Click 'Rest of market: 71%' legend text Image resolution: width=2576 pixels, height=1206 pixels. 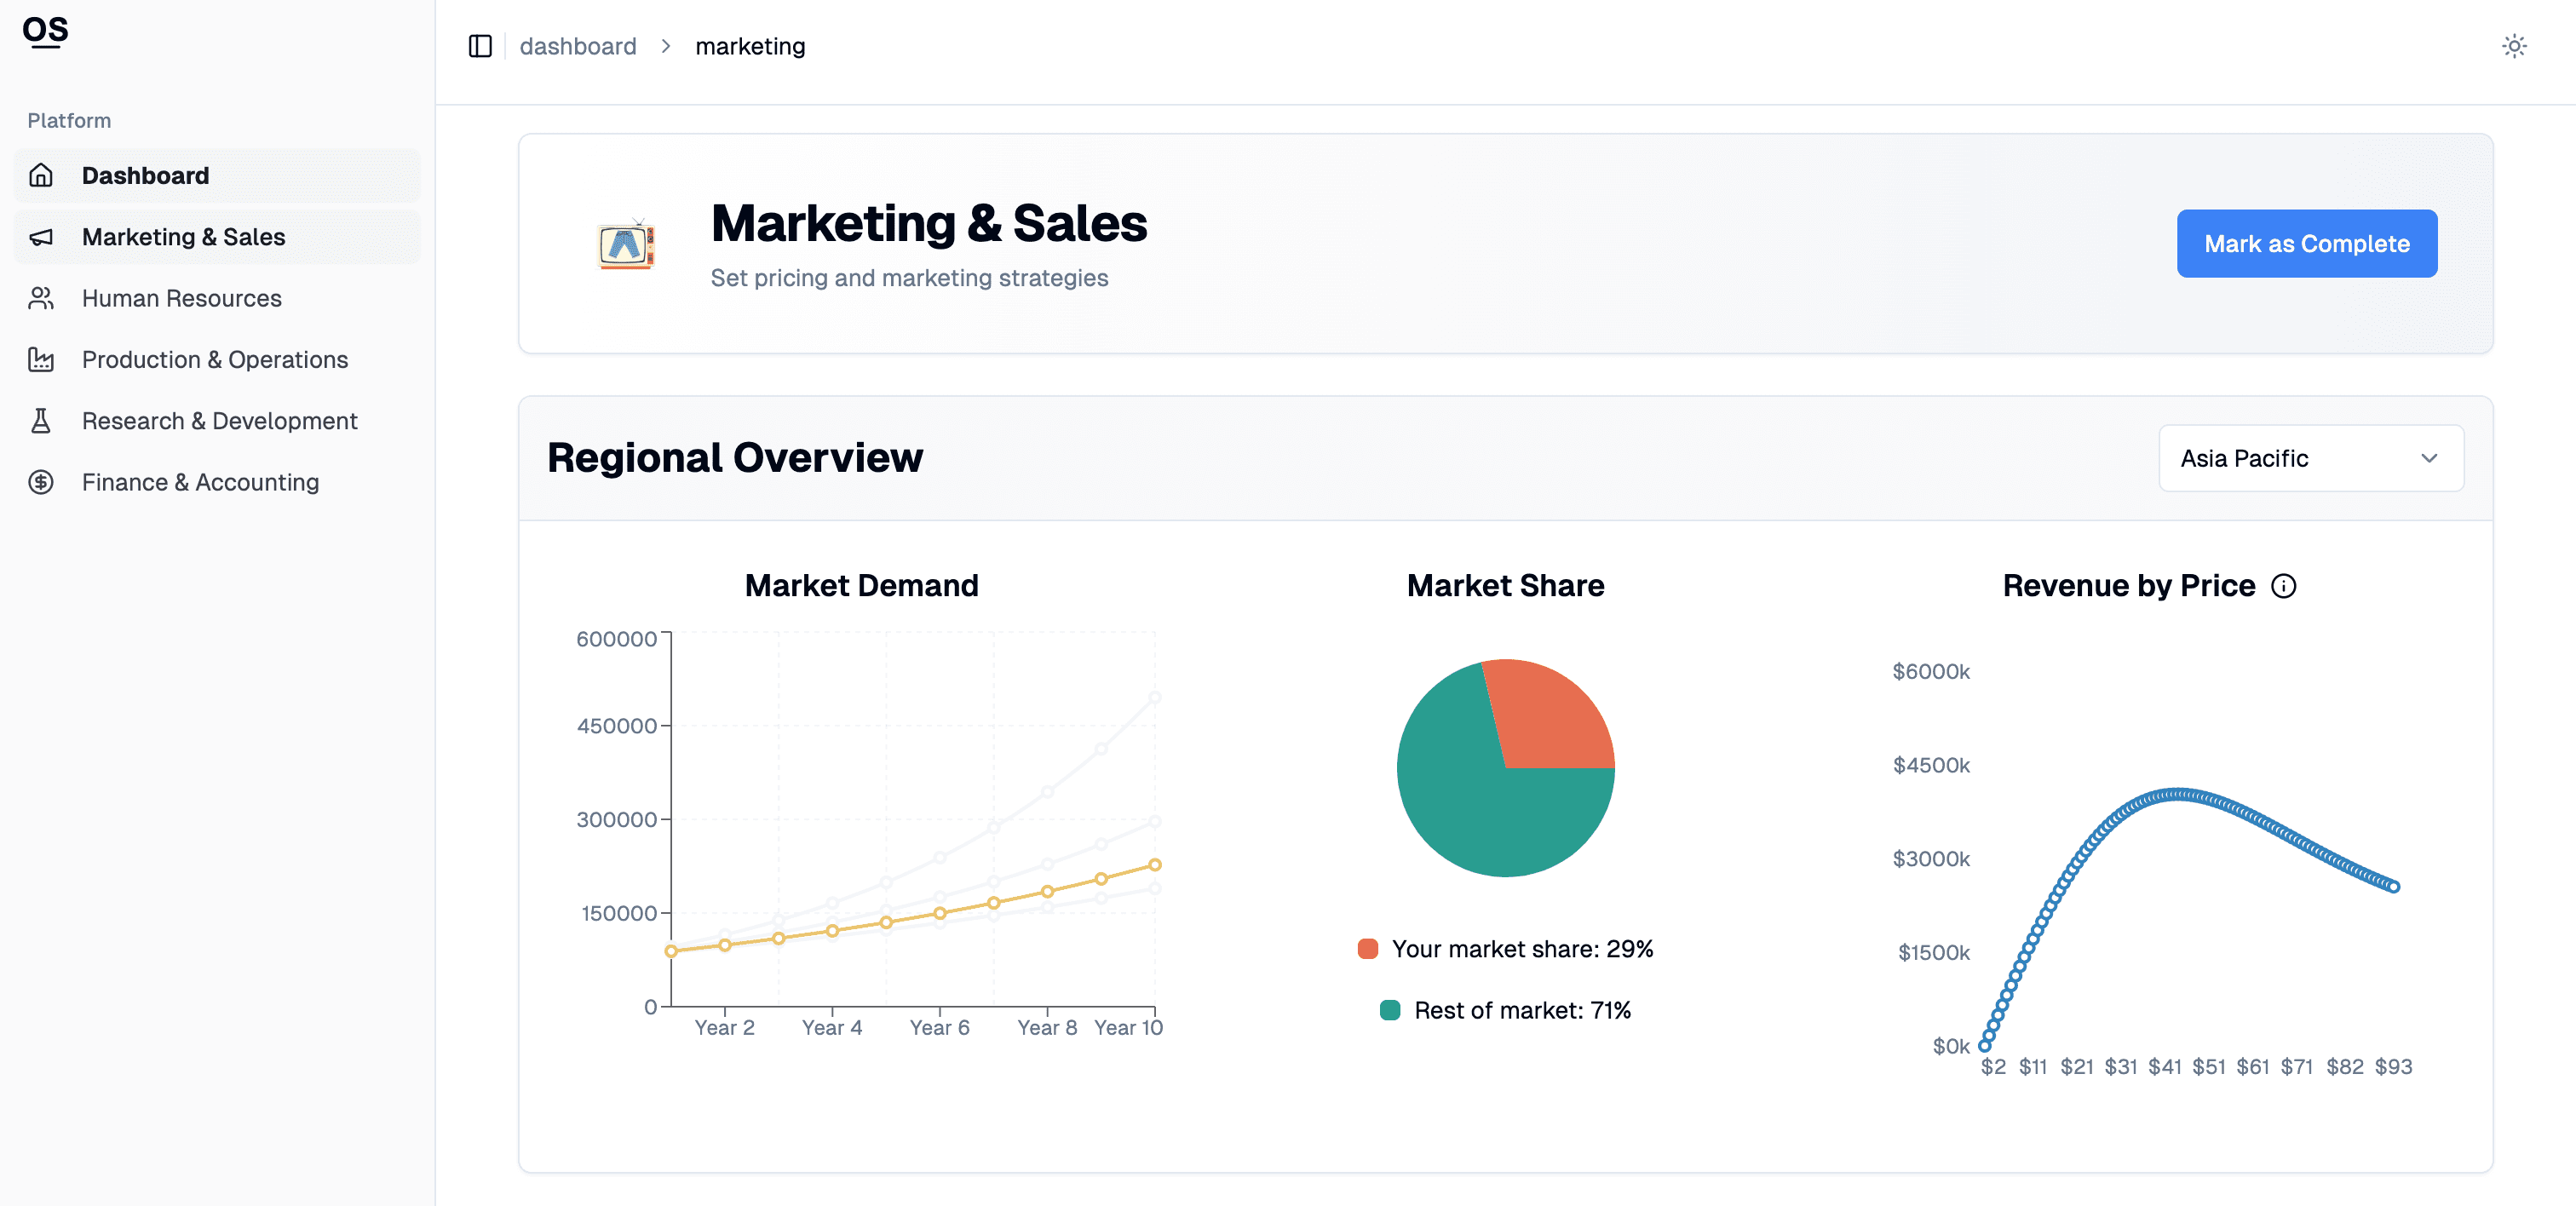[1522, 1010]
